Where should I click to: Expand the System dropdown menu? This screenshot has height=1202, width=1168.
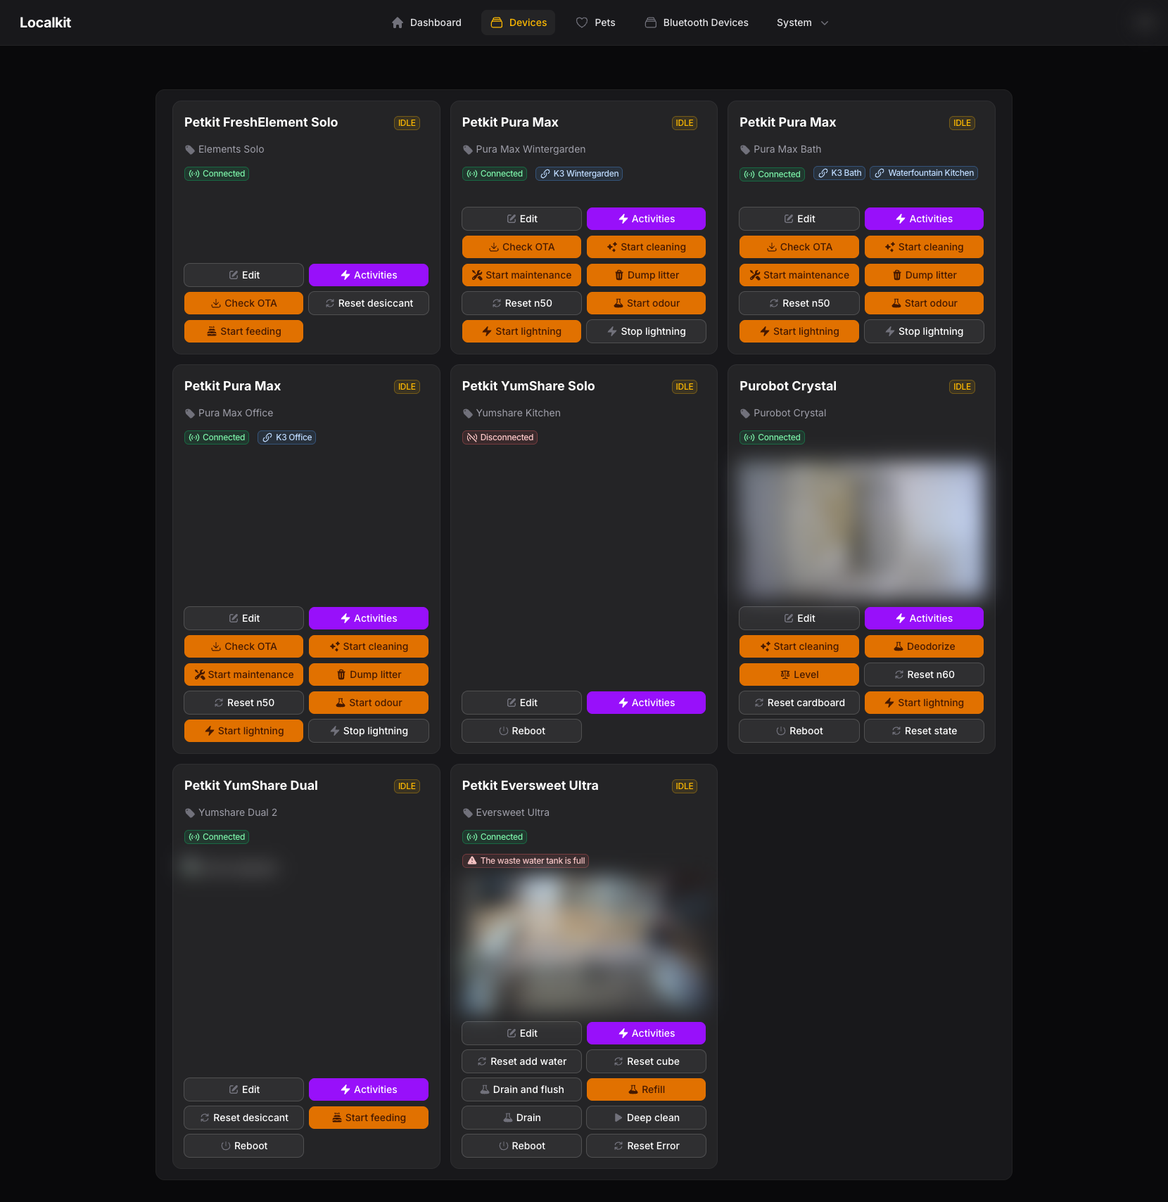802,23
